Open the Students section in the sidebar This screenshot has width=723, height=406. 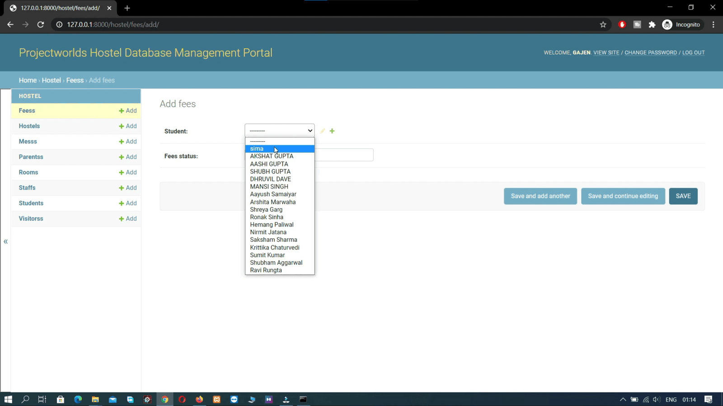(31, 203)
